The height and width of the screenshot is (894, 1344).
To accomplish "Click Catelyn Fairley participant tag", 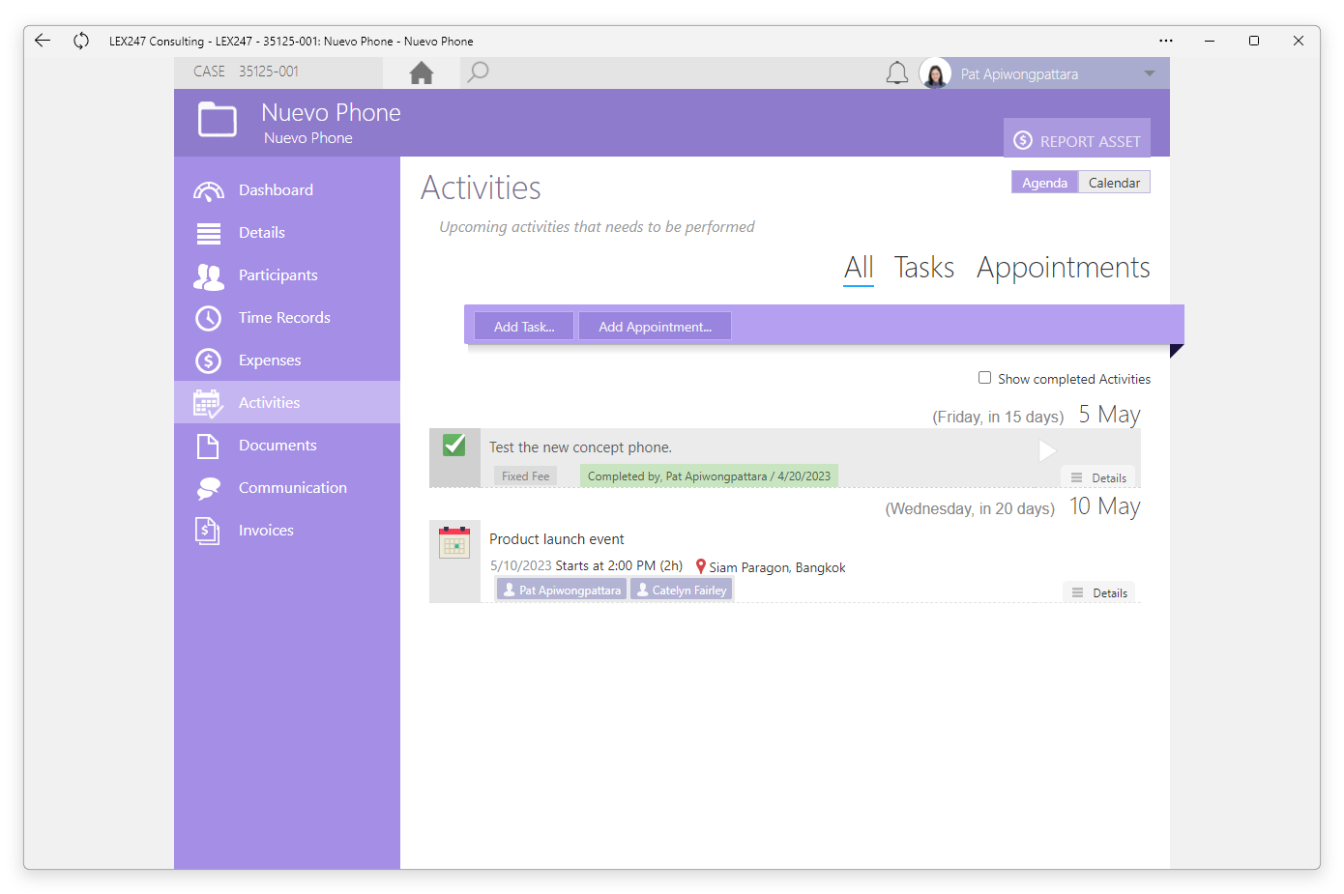I will (x=682, y=590).
